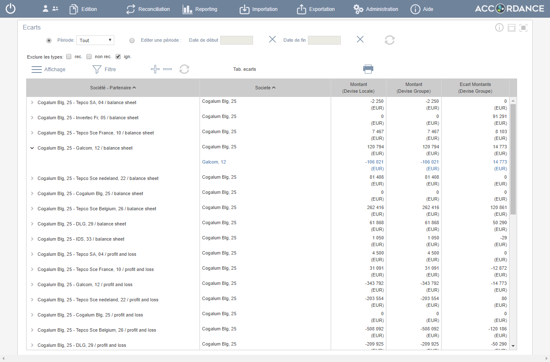Enable the 'rec.' exclusion checkbox
The width and height of the screenshot is (550, 362).
point(69,56)
